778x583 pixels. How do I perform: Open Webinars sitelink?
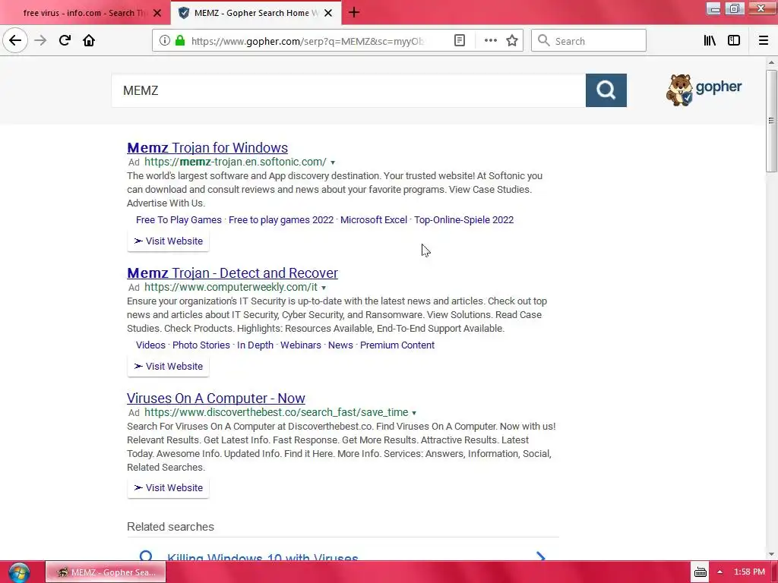pyautogui.click(x=301, y=345)
